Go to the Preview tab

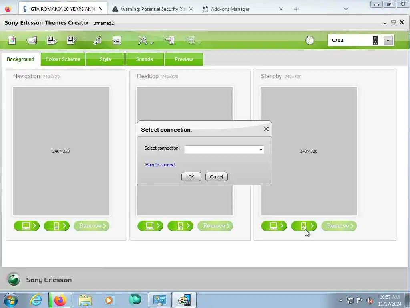(x=183, y=59)
